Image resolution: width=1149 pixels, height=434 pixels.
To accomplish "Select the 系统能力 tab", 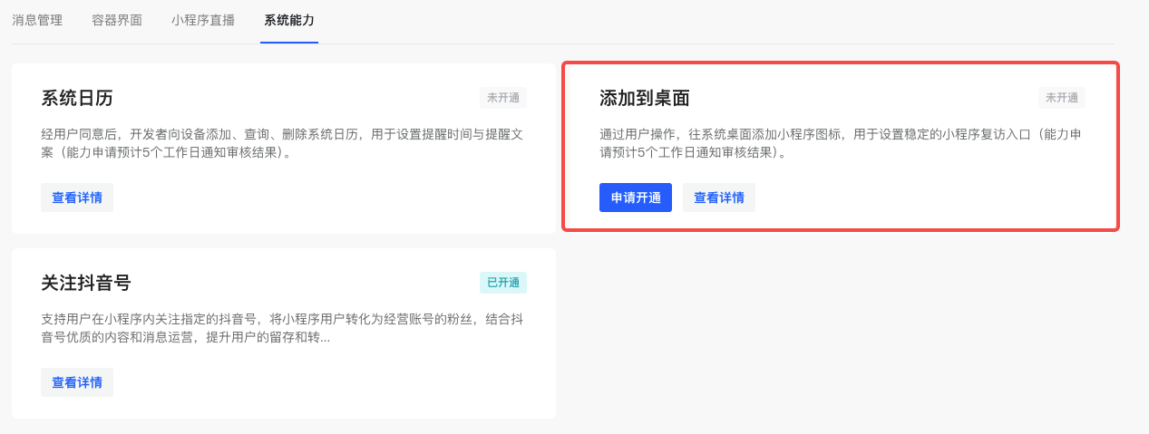I will click(x=289, y=20).
